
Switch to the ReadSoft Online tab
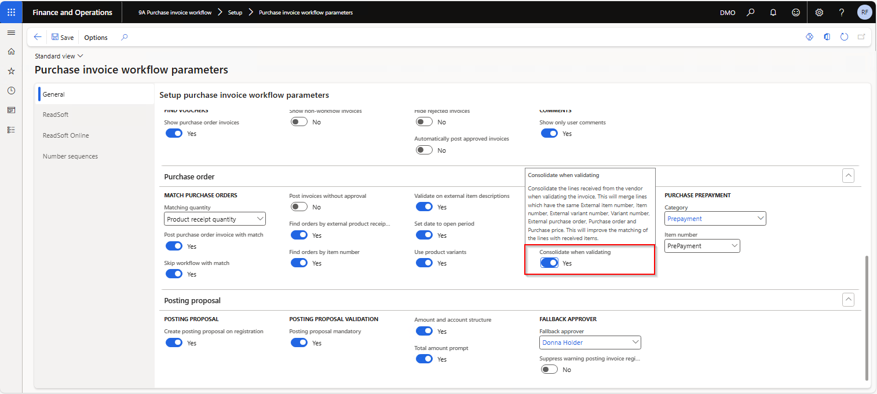(x=65, y=135)
